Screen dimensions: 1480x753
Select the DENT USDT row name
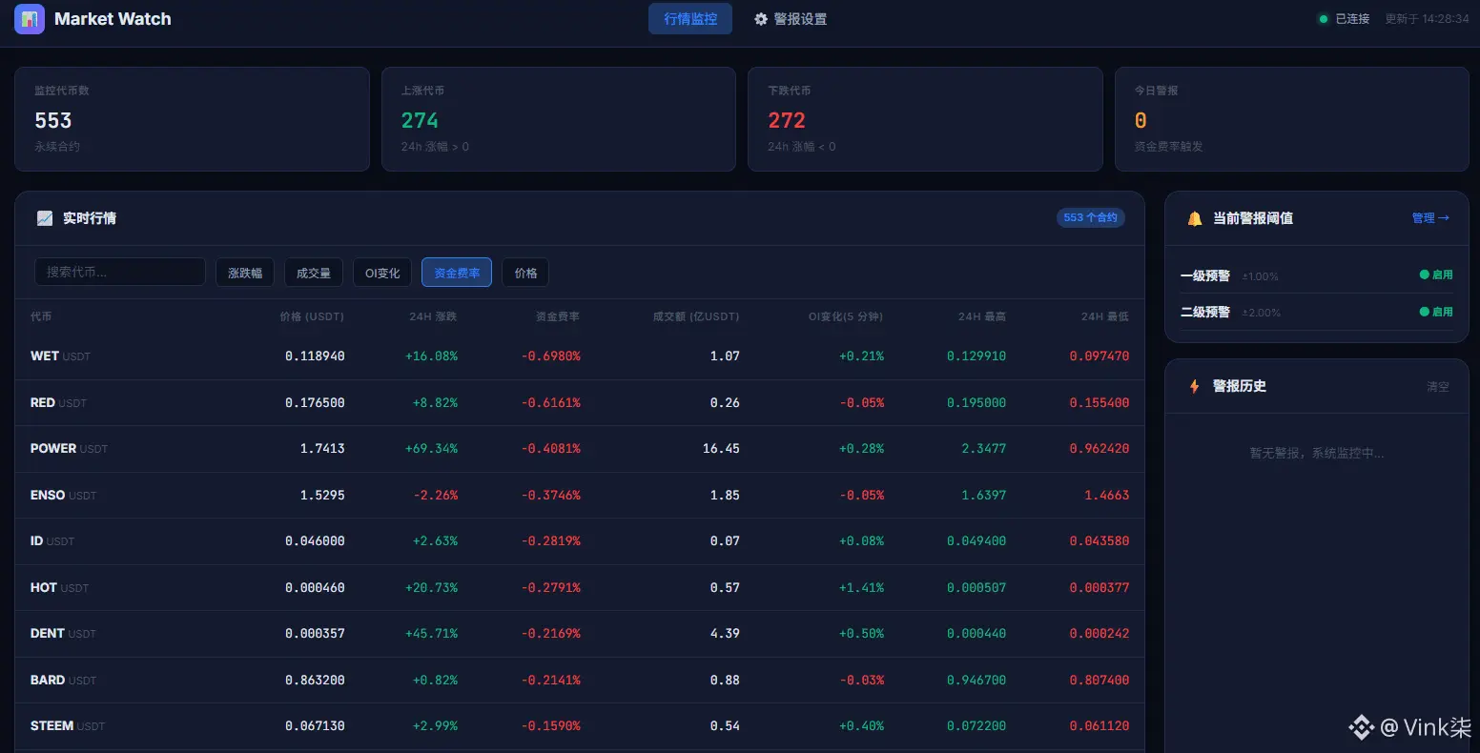click(63, 634)
